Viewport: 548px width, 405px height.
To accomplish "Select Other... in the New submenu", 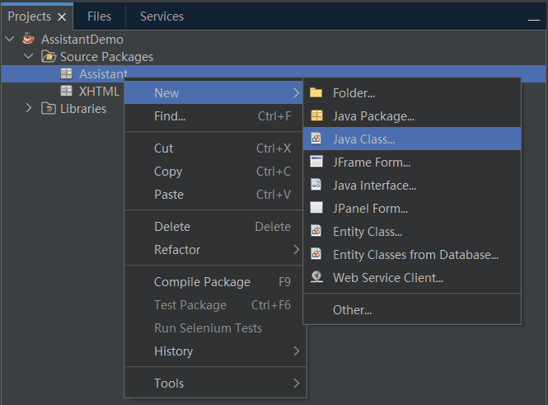I will pyautogui.click(x=352, y=310).
